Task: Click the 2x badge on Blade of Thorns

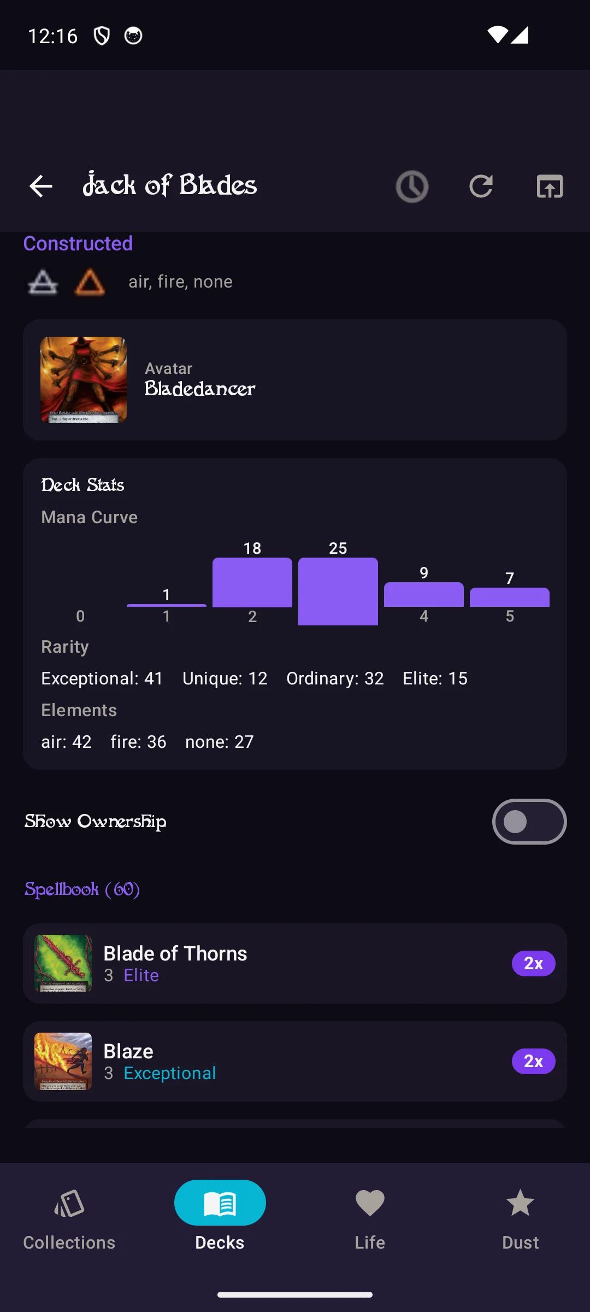Action: click(x=533, y=963)
